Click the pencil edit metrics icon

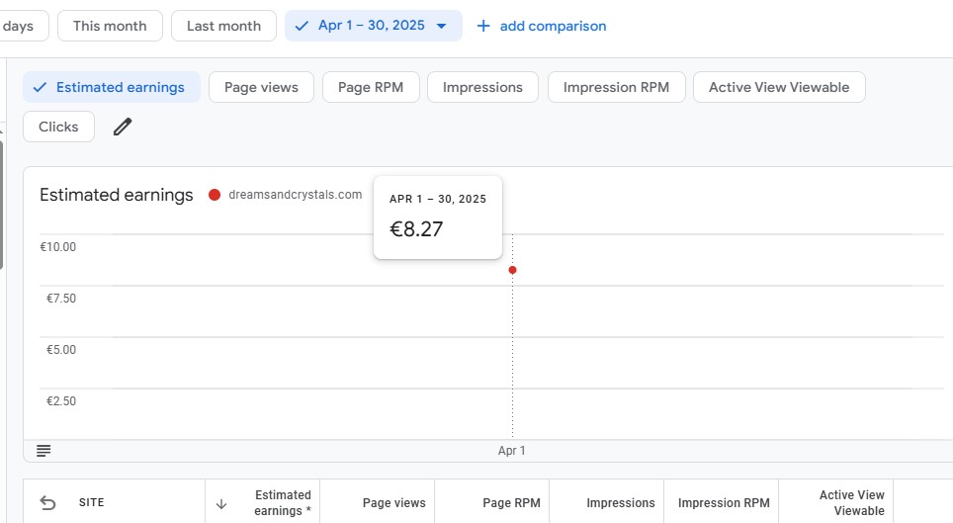tap(123, 127)
